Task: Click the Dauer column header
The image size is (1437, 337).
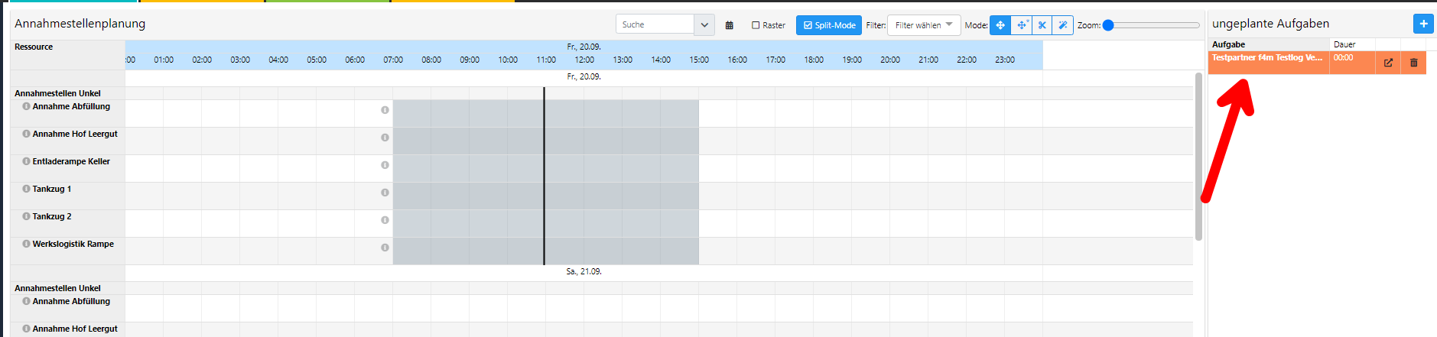Action: tap(1344, 44)
